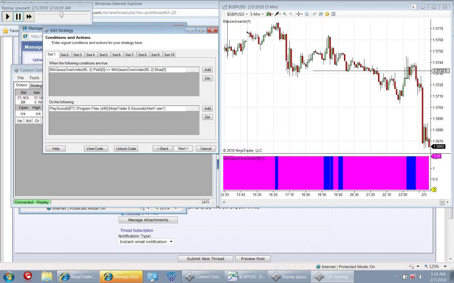This screenshot has height=283, width=454.
Task: Click the Favorites star icon in browser
Action: click(x=5, y=31)
